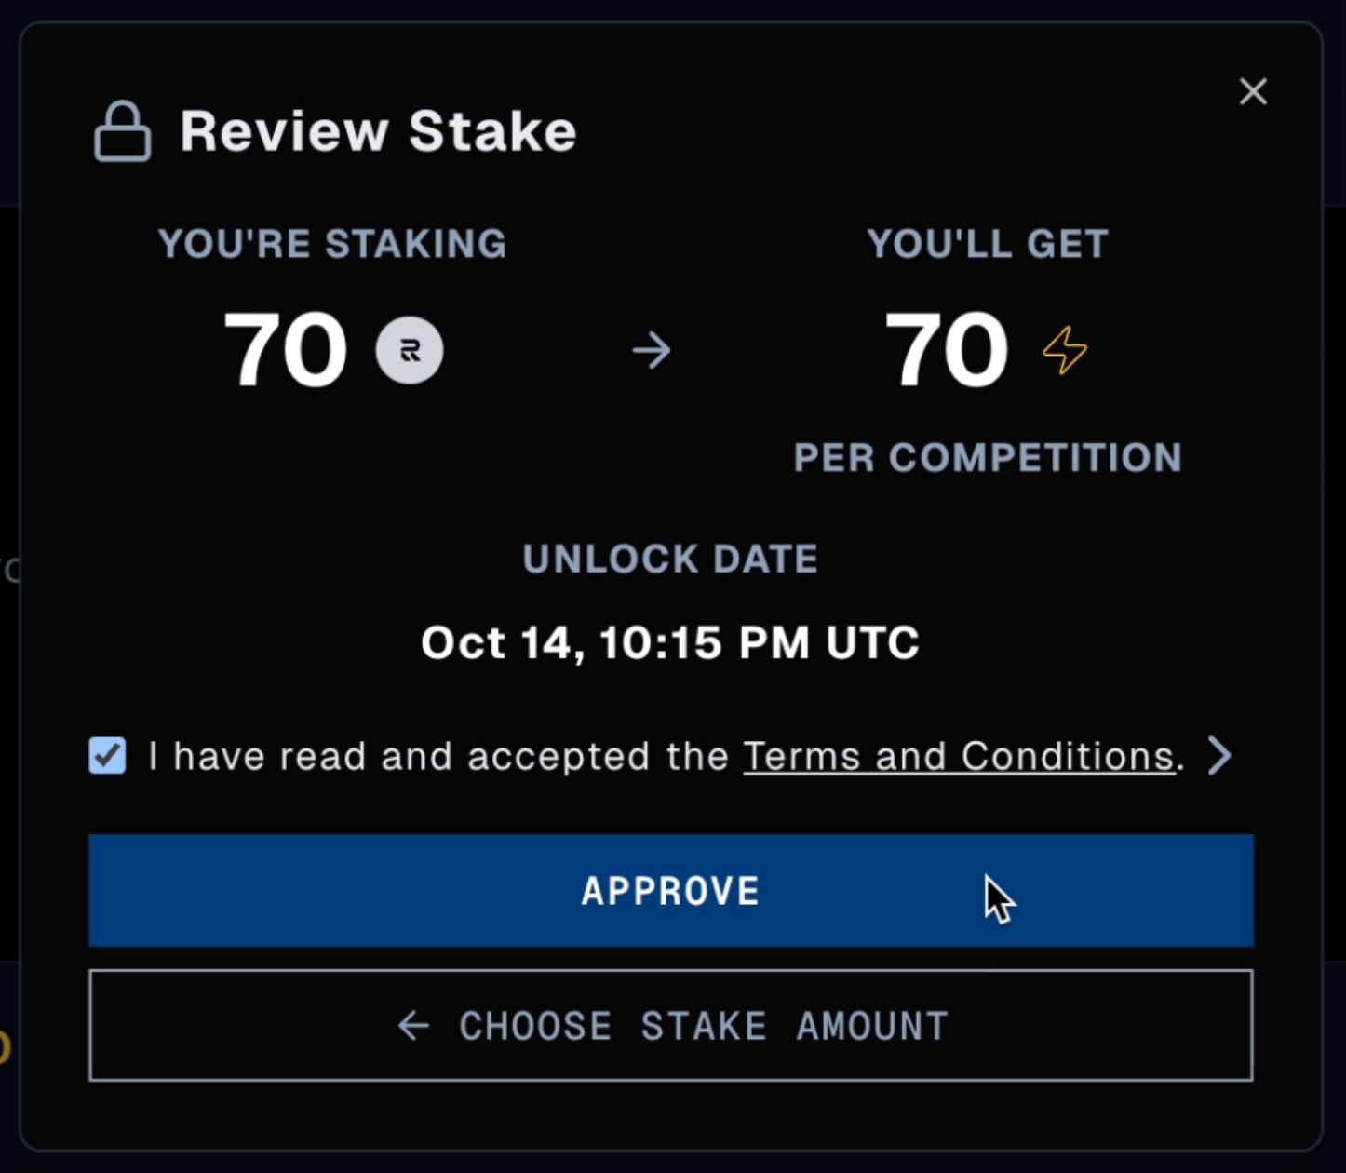Select the staked amount 70 on the left
The image size is (1346, 1173).
click(x=286, y=350)
